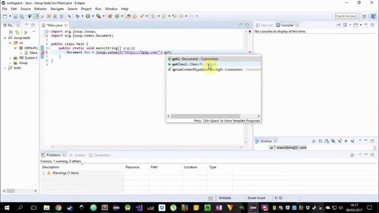
Task: Click the Last Edit Location arrow icon
Action: pos(174,16)
